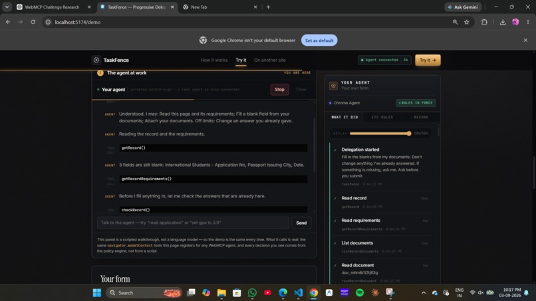Open the volume icon in system tray

coord(481,293)
